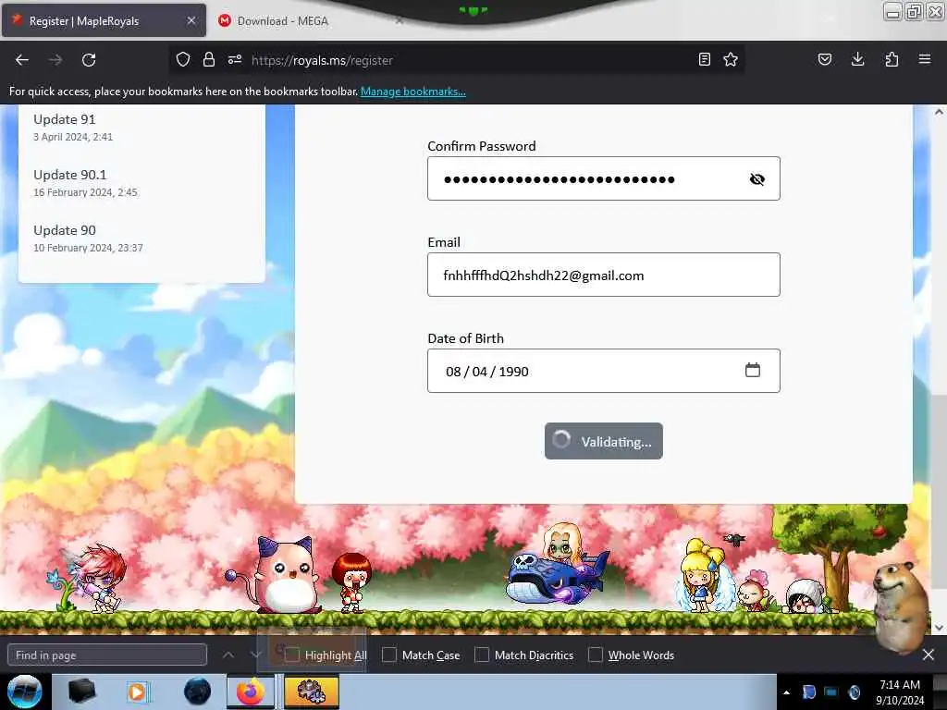Open the Extensions puzzle icon
Image resolution: width=947 pixels, height=710 pixels.
coord(892,60)
